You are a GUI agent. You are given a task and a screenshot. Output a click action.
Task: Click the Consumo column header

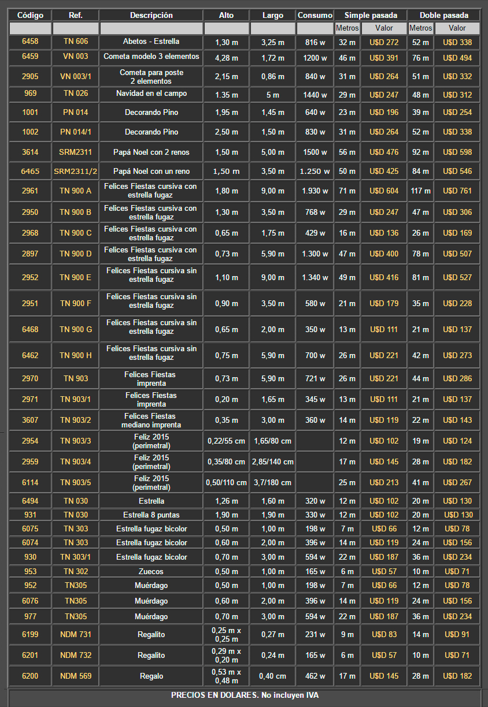point(315,16)
